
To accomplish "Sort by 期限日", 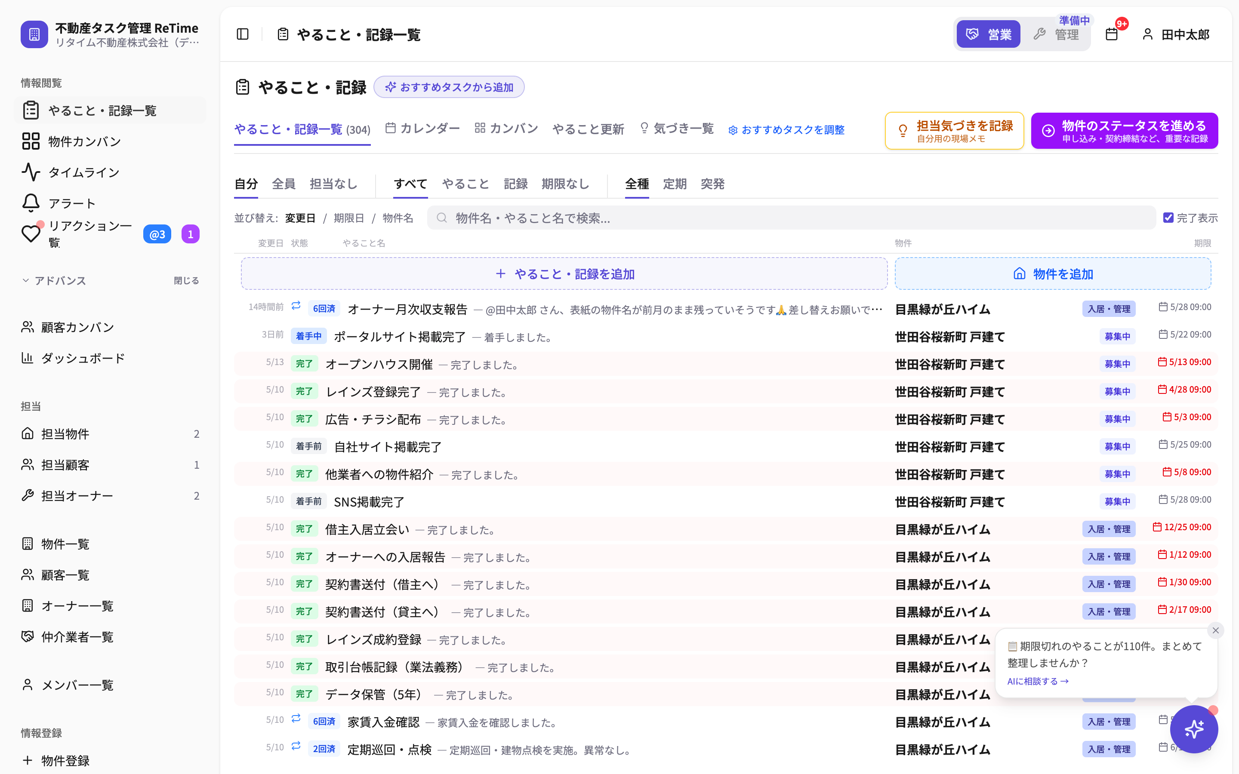I will pyautogui.click(x=348, y=218).
